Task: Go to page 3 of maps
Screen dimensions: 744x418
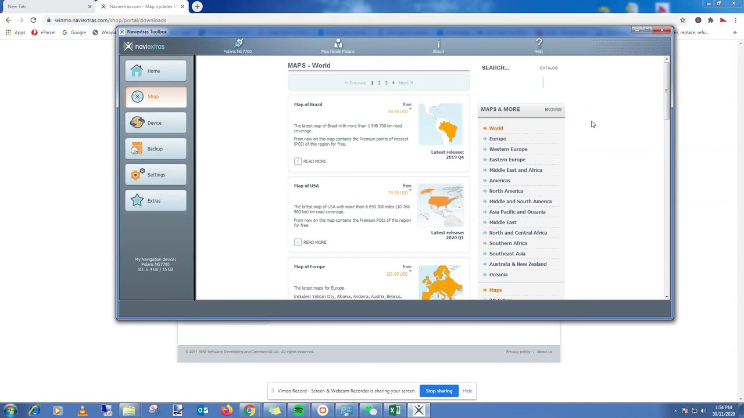Action: point(386,83)
